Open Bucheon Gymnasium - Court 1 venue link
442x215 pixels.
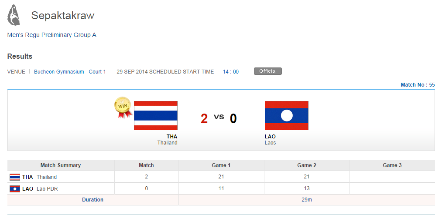tap(70, 72)
